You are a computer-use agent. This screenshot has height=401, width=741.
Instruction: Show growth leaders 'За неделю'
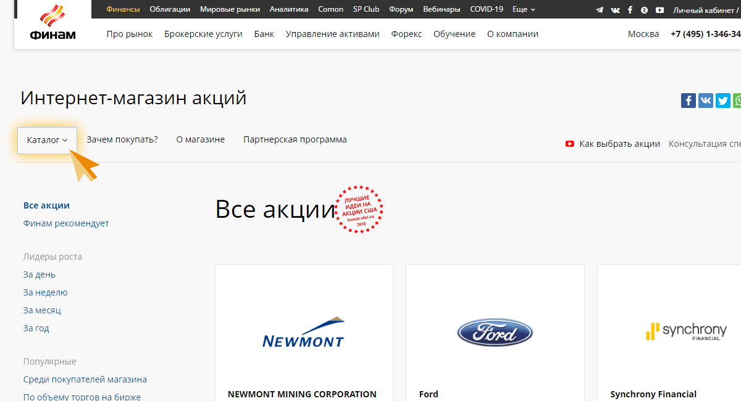[45, 292]
